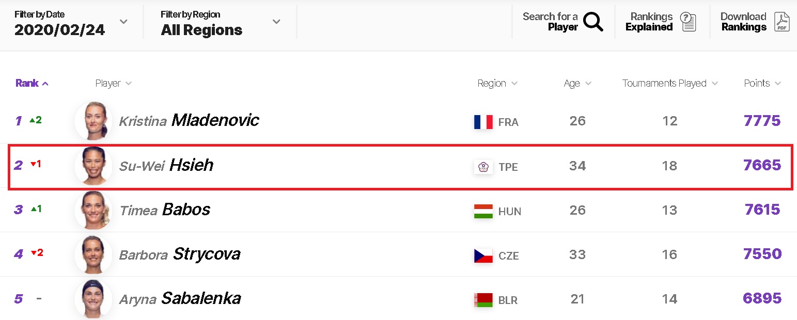The height and width of the screenshot is (320, 797).
Task: Click the search magnifying glass icon
Action: pos(593,22)
